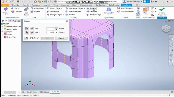Open the Edit Form tool
Image resolution: width=174 pixels, height=97 pixels.
27,12
